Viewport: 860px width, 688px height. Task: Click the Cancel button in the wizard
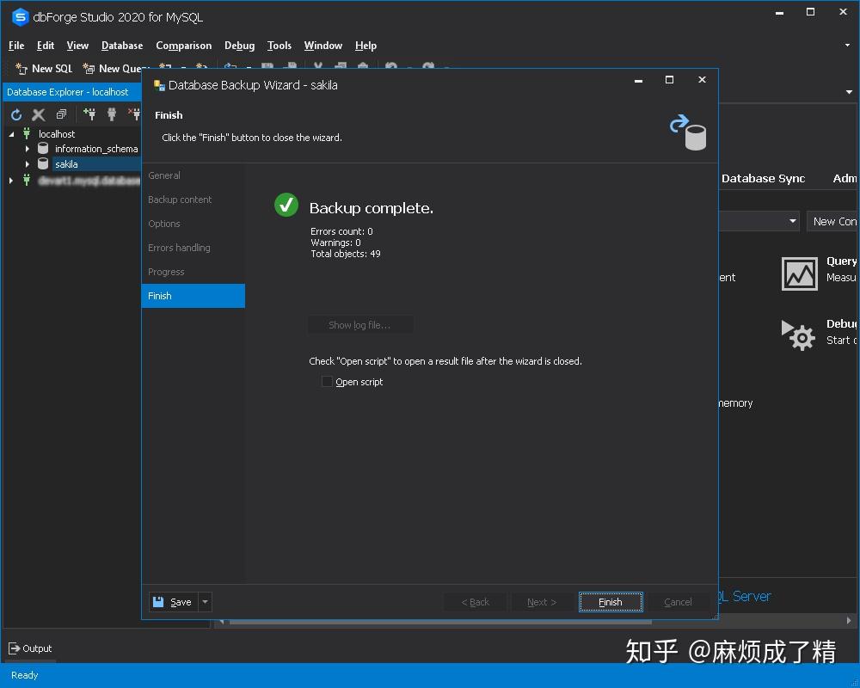pos(678,602)
